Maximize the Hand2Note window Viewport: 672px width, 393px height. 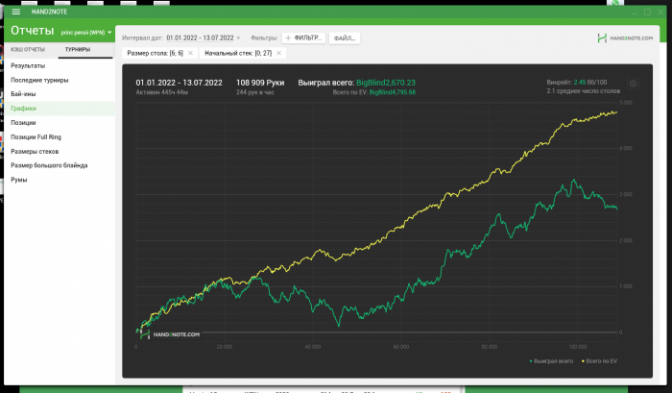[x=647, y=12]
